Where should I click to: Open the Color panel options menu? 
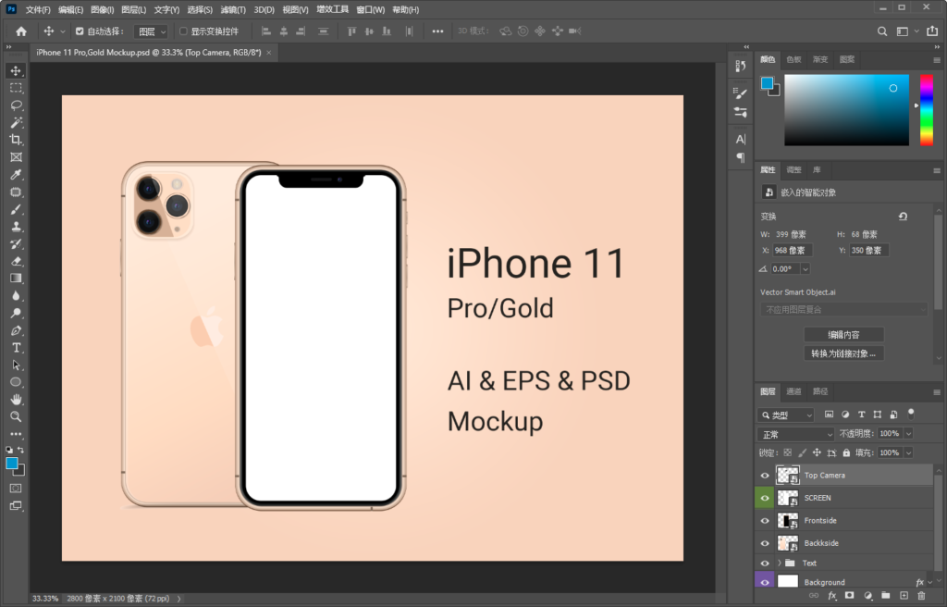(937, 60)
